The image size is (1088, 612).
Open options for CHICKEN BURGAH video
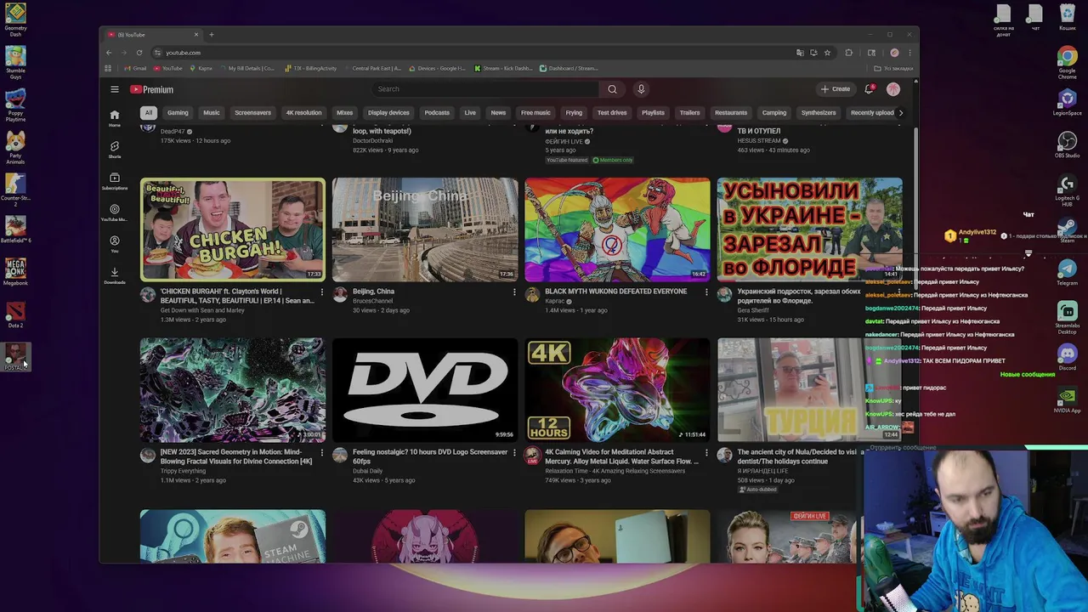click(x=321, y=292)
